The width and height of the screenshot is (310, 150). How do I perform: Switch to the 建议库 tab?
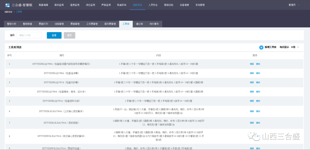[139, 24]
